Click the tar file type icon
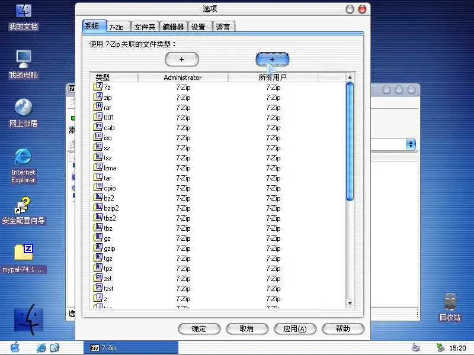 98,177
